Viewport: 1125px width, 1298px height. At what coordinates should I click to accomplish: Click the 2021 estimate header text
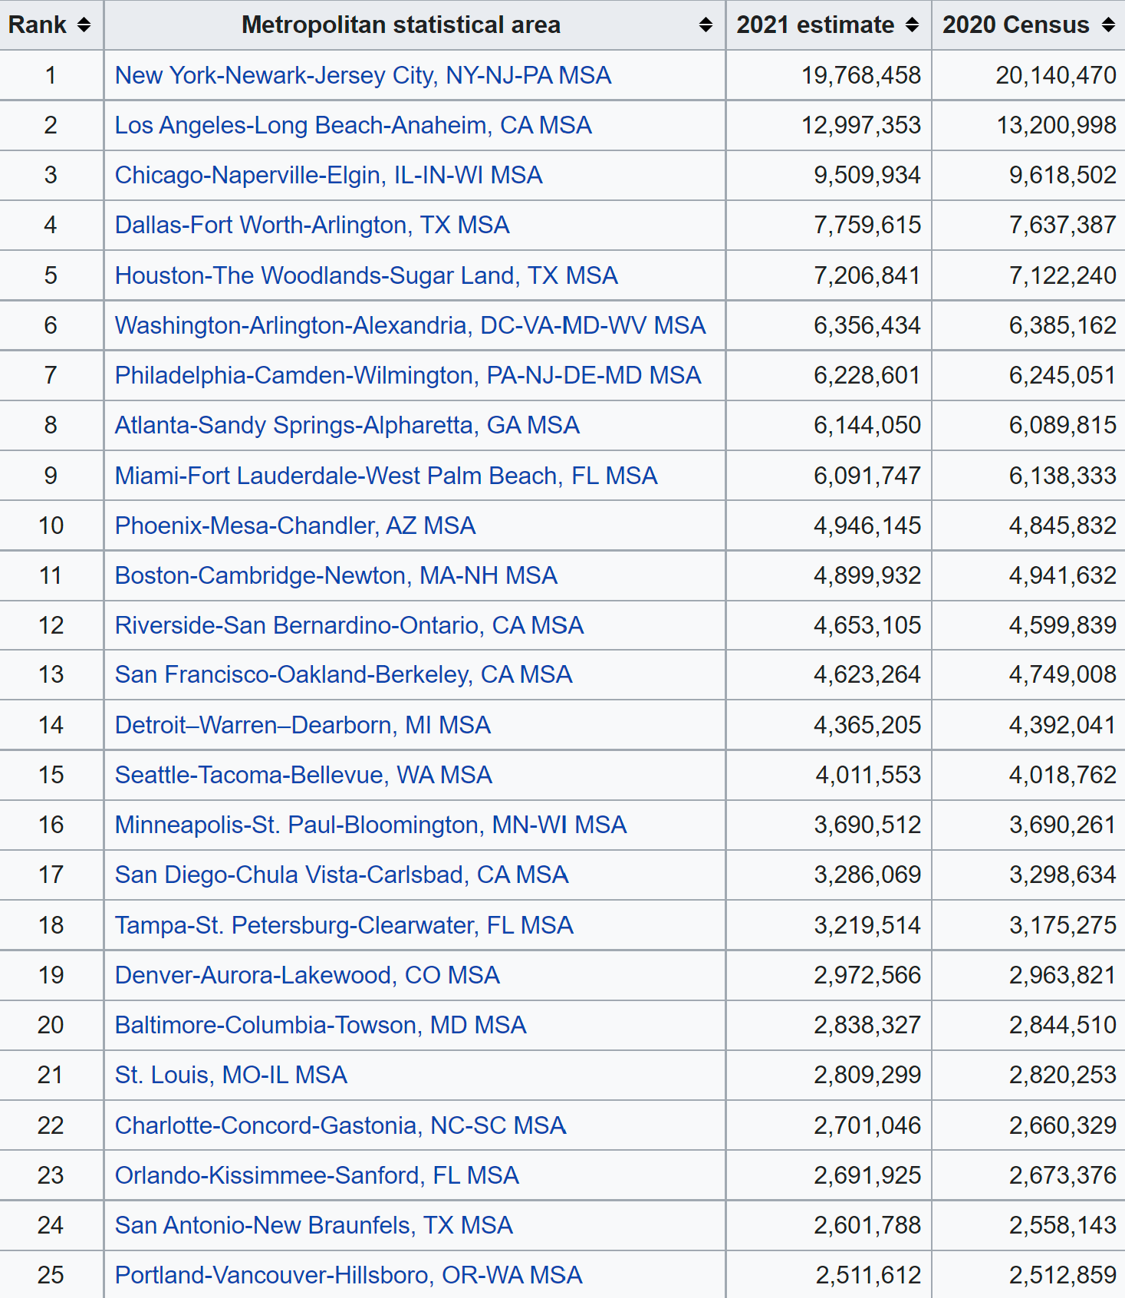(x=815, y=25)
